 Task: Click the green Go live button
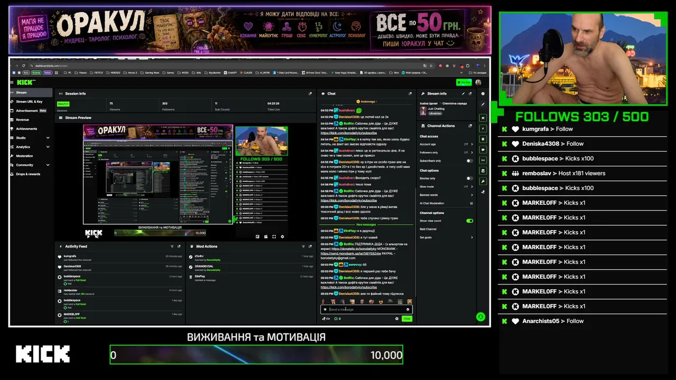[464, 82]
